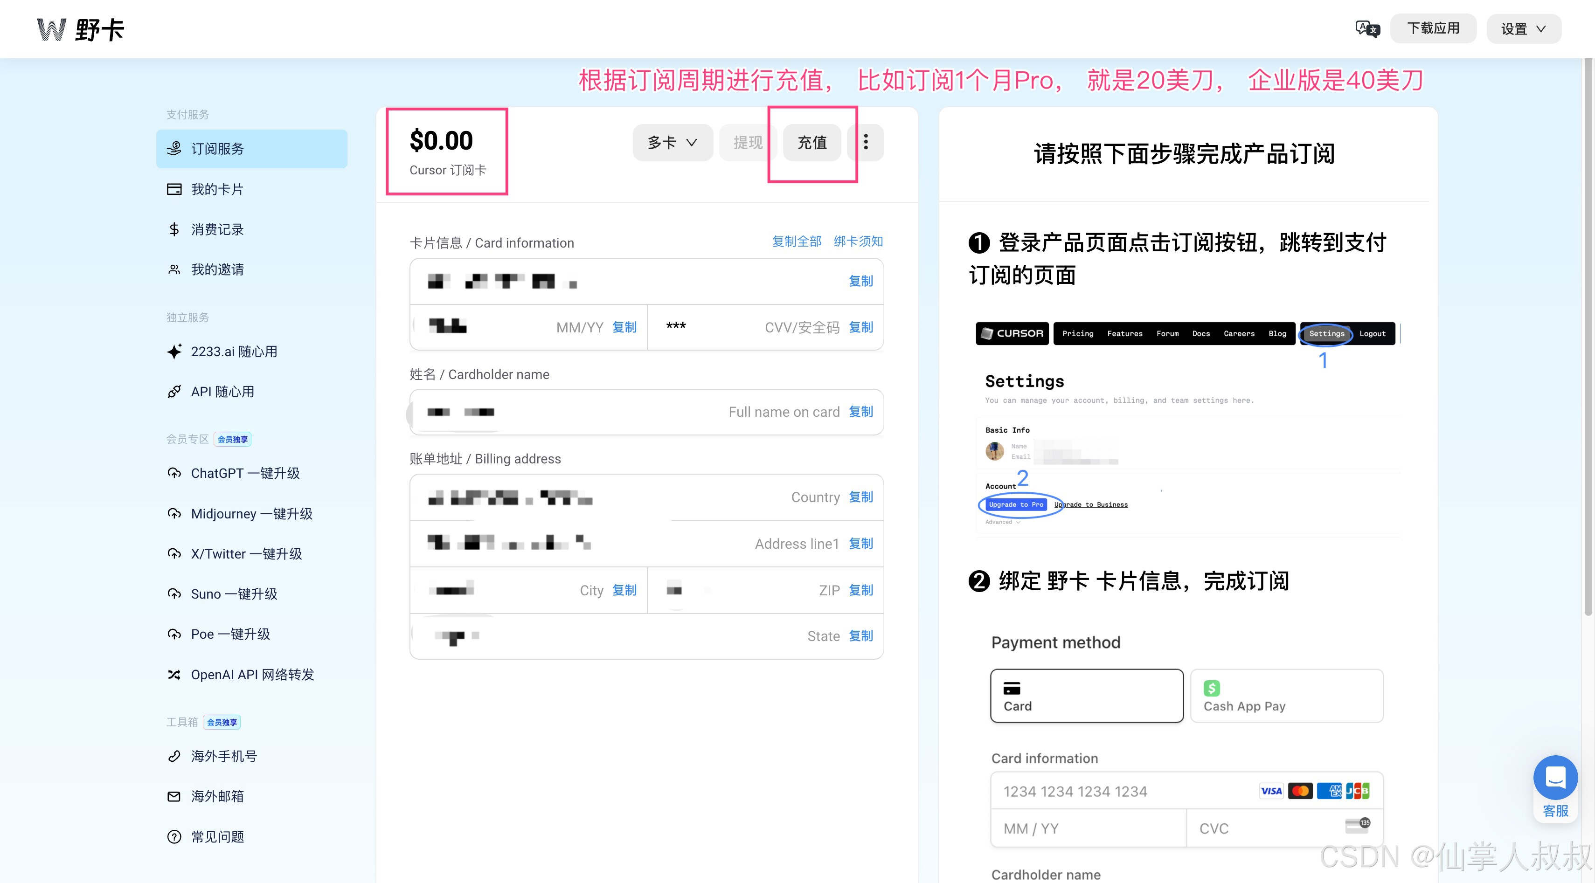The image size is (1595, 883).
Task: Open the three-dot more options menu
Action: pos(866,142)
